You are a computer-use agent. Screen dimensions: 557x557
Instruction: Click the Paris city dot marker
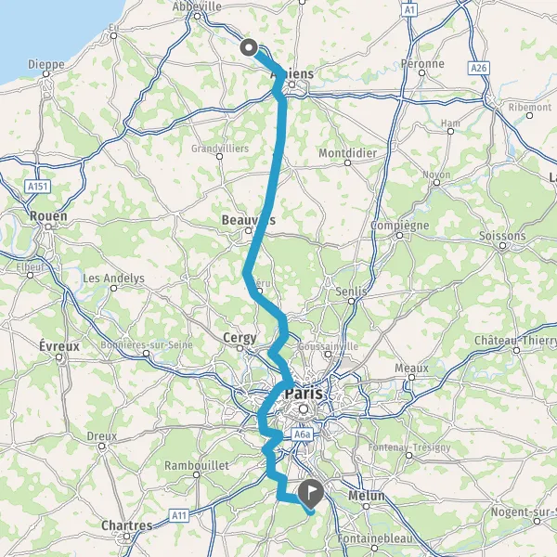(304, 408)
